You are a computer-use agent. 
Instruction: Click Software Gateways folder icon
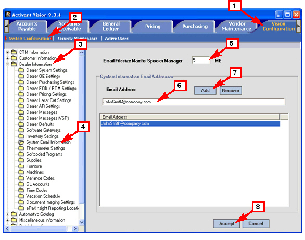[x=21, y=130]
